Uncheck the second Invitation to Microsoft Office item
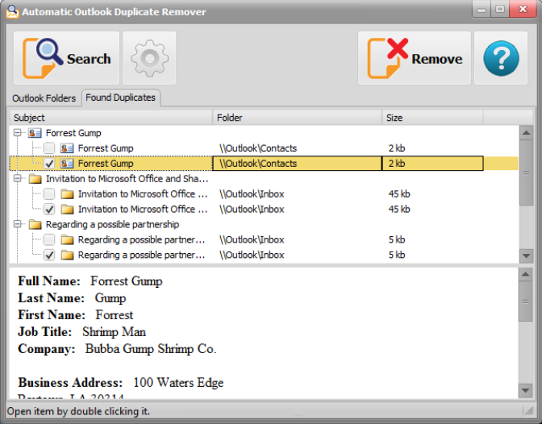The image size is (542, 424). [49, 209]
